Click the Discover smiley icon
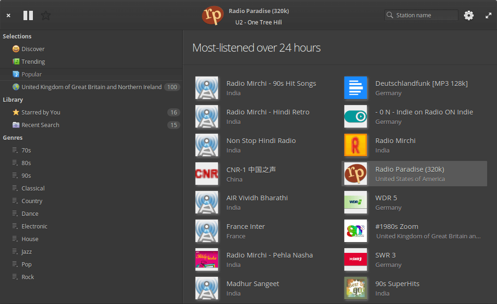 pyautogui.click(x=16, y=49)
